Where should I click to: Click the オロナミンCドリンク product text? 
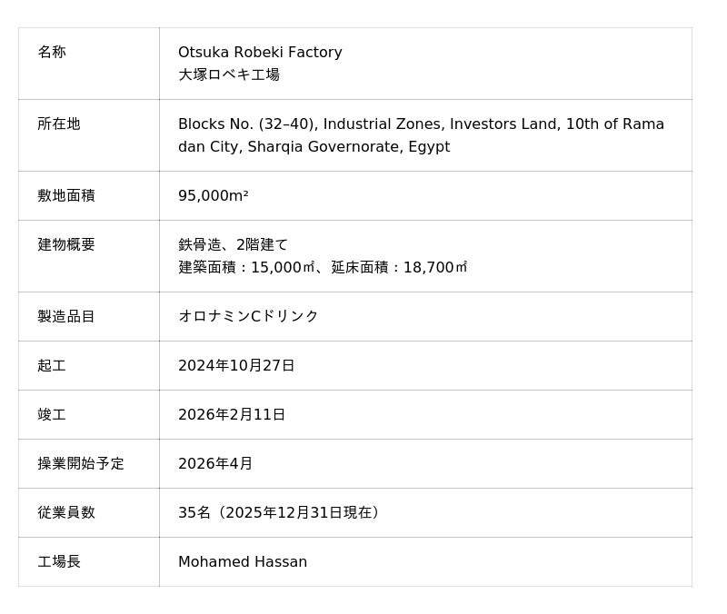(x=248, y=317)
